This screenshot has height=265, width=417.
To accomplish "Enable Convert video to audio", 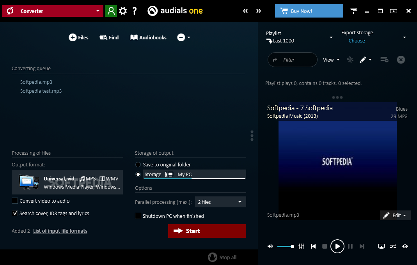I will [15, 201].
